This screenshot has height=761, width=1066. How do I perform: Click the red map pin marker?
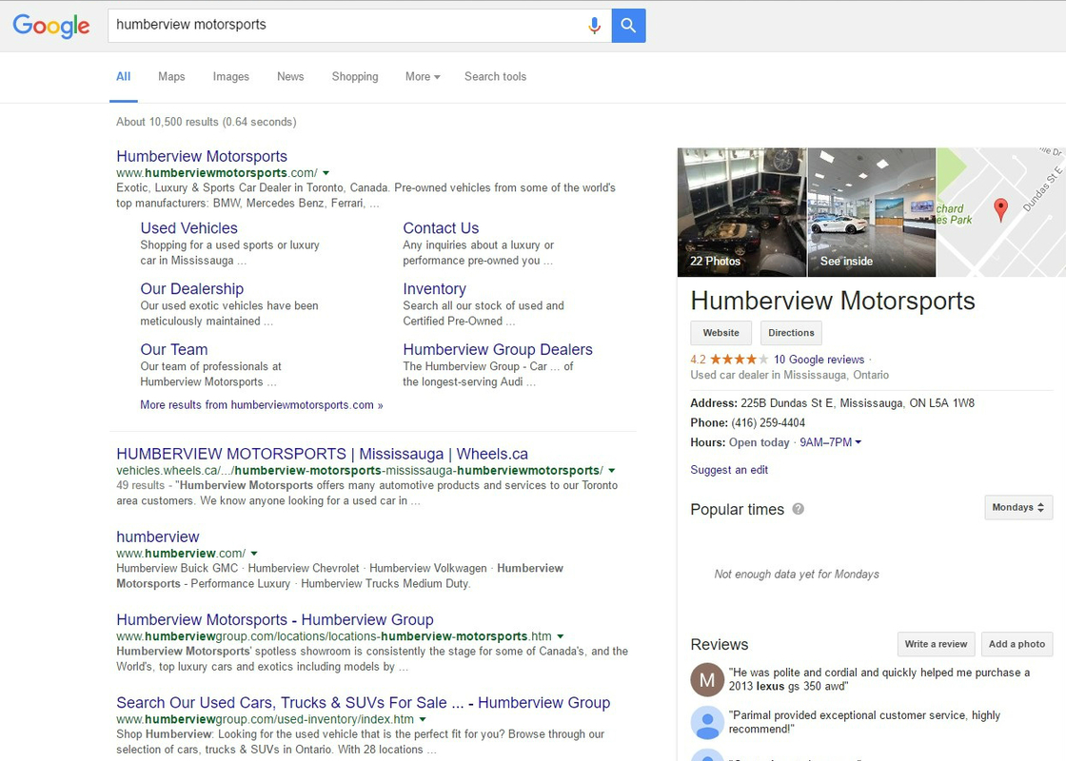pyautogui.click(x=1000, y=208)
